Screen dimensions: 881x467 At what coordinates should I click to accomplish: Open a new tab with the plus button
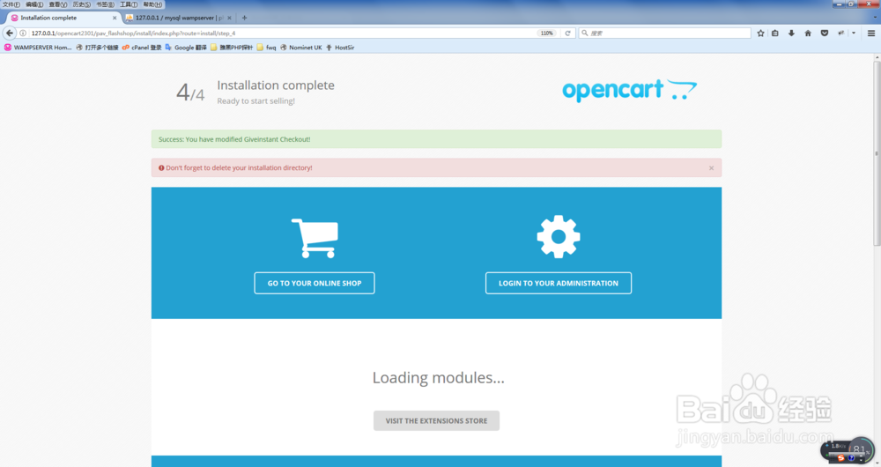pos(244,18)
